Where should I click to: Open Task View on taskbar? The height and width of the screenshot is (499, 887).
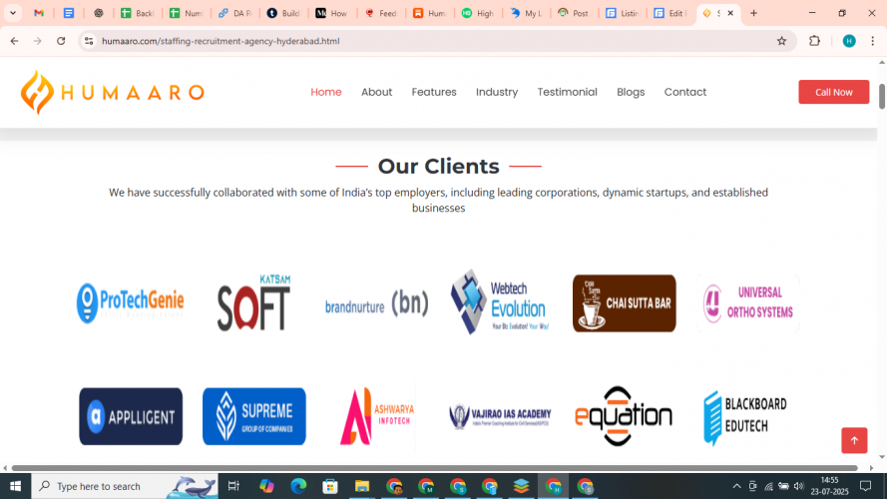coord(233,486)
